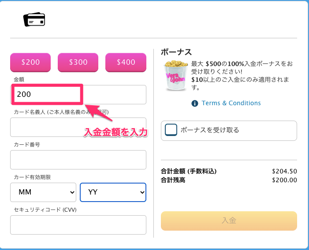Click the $204.50 total amount value
The width and height of the screenshot is (309, 250).
point(284,171)
